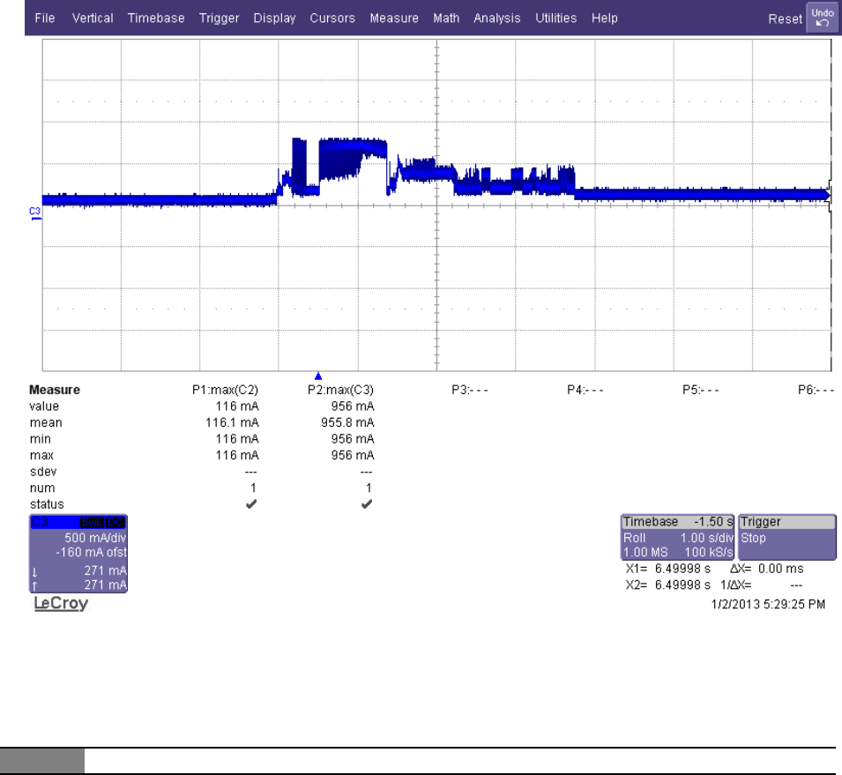Click the LeCroy logo

(61, 606)
